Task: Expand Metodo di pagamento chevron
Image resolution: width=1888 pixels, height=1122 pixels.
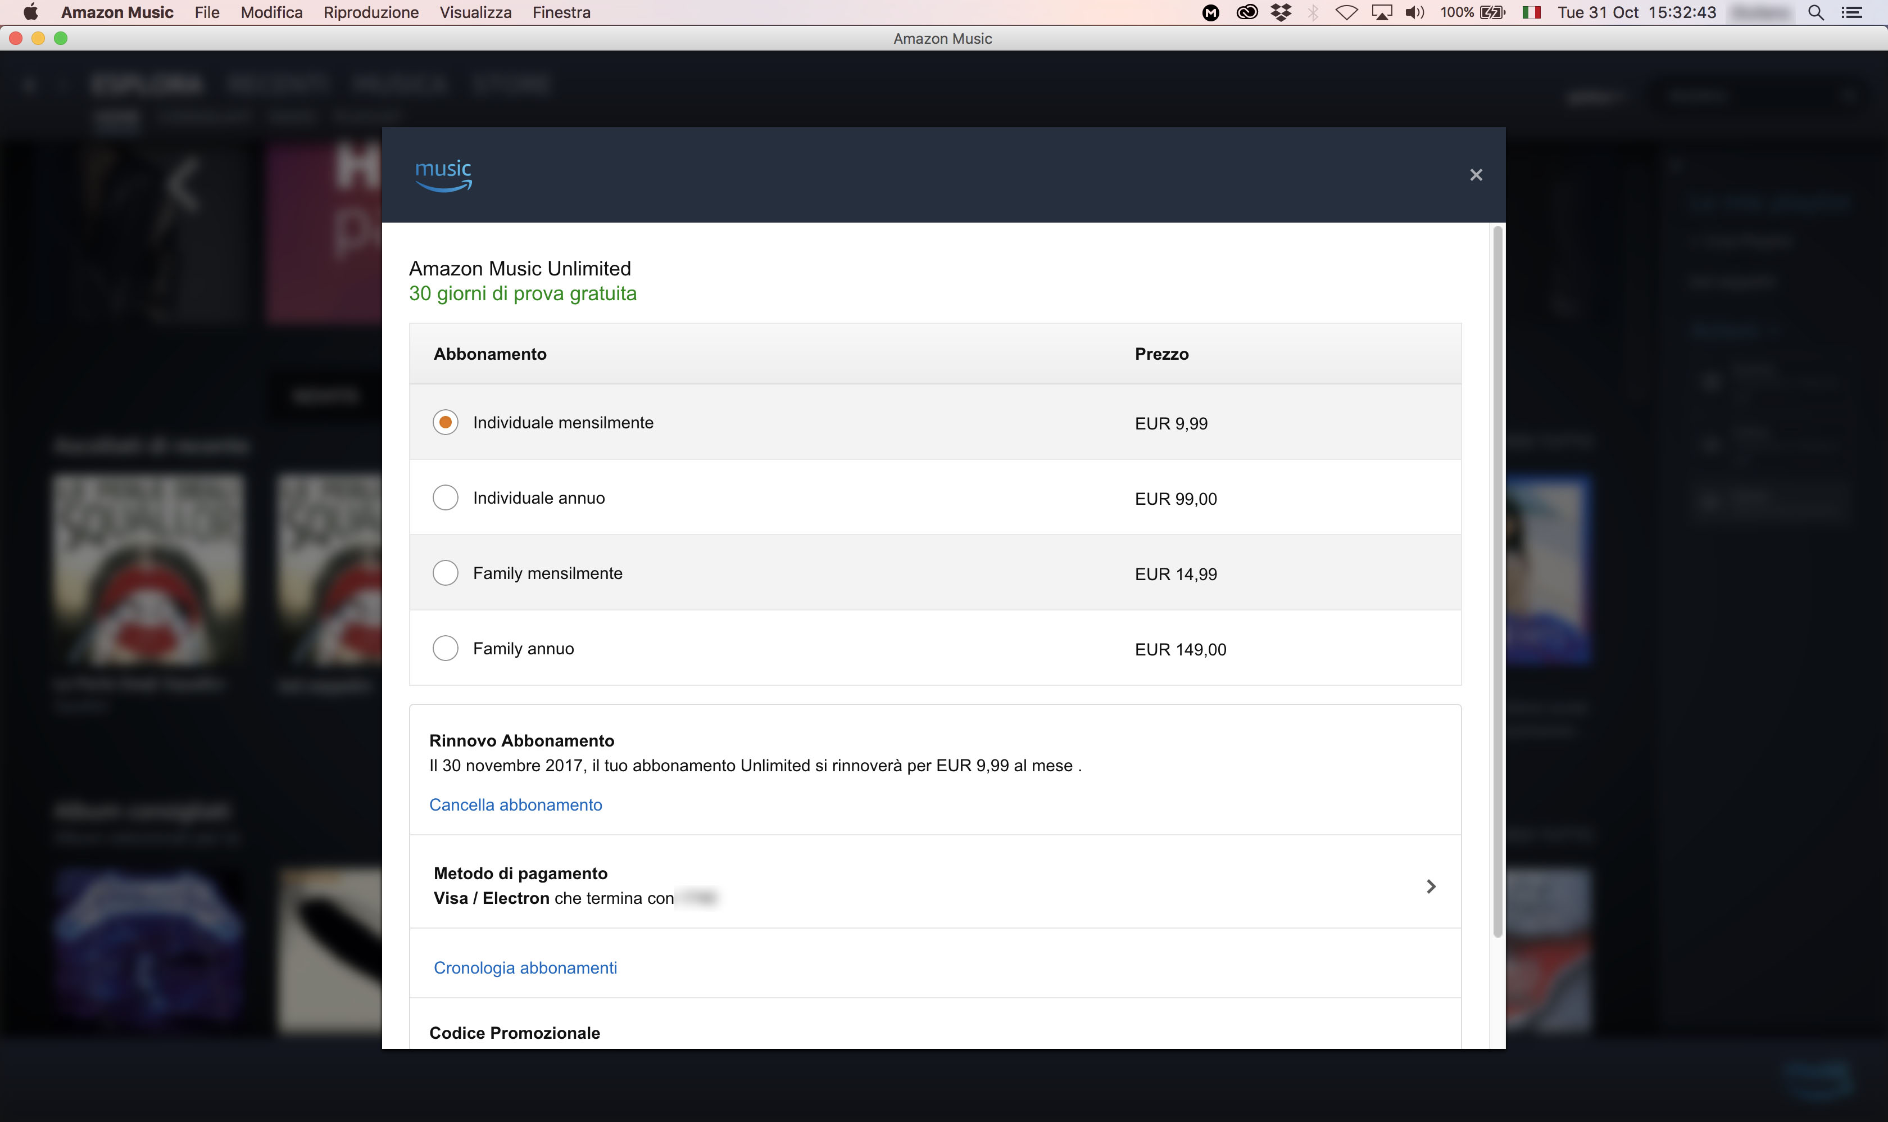Action: (x=1430, y=886)
